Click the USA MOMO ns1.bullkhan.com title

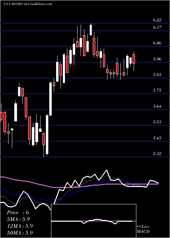click(28, 4)
